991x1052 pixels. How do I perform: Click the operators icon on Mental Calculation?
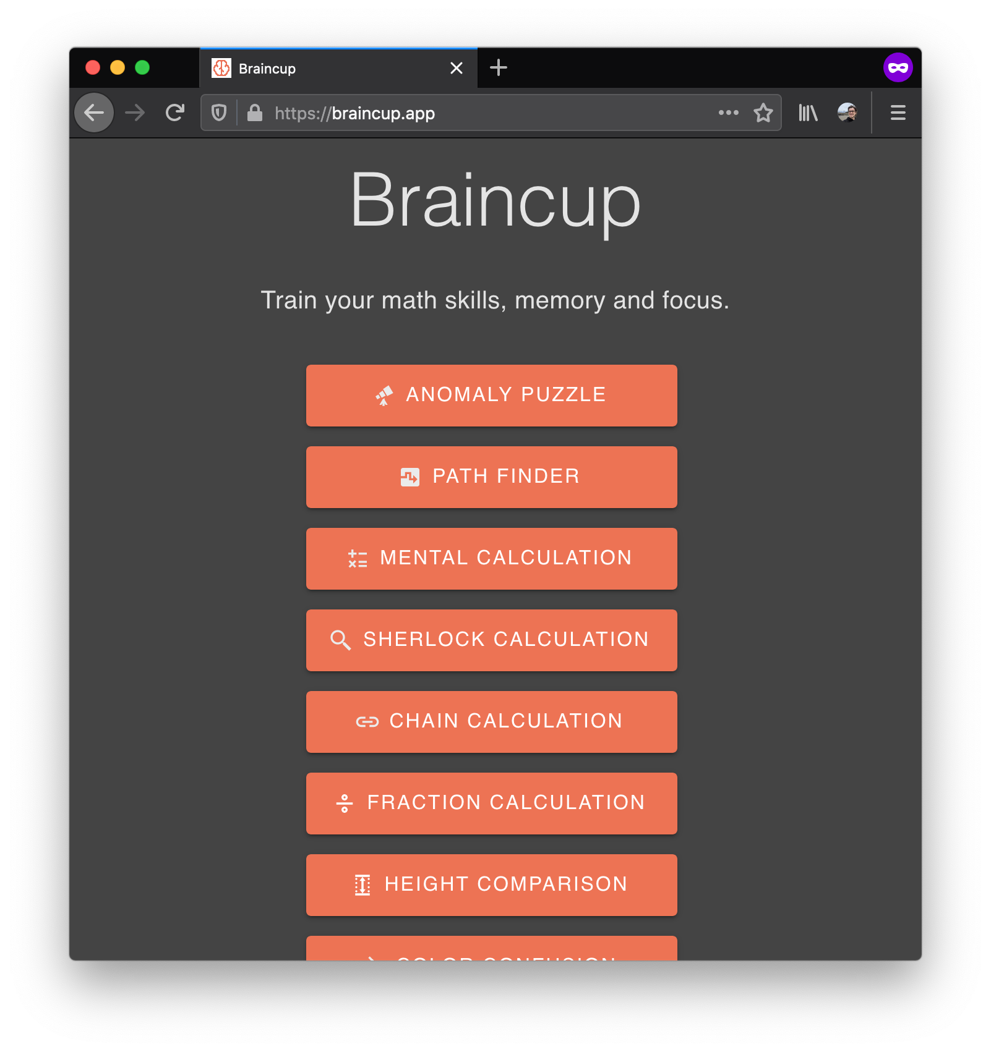point(358,559)
